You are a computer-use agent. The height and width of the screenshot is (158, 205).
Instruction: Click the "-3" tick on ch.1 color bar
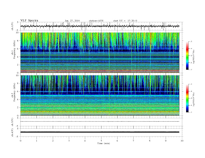pos(191,42)
